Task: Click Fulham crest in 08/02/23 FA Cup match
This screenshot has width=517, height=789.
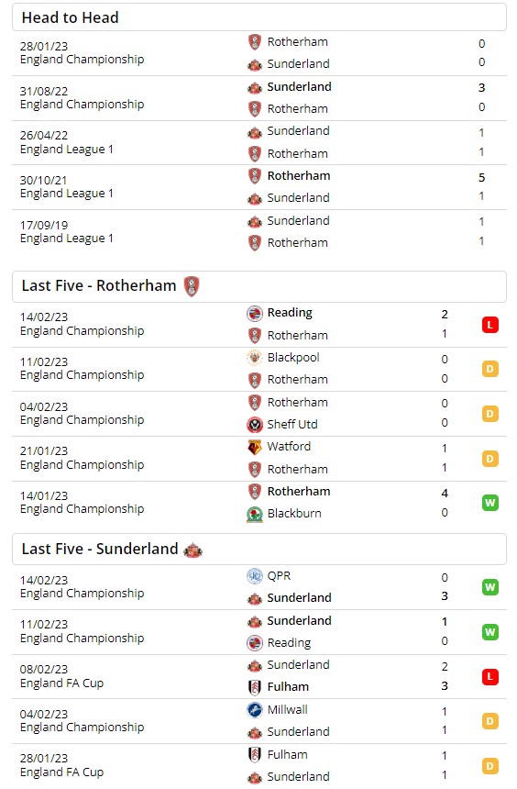Action: pyautogui.click(x=255, y=687)
